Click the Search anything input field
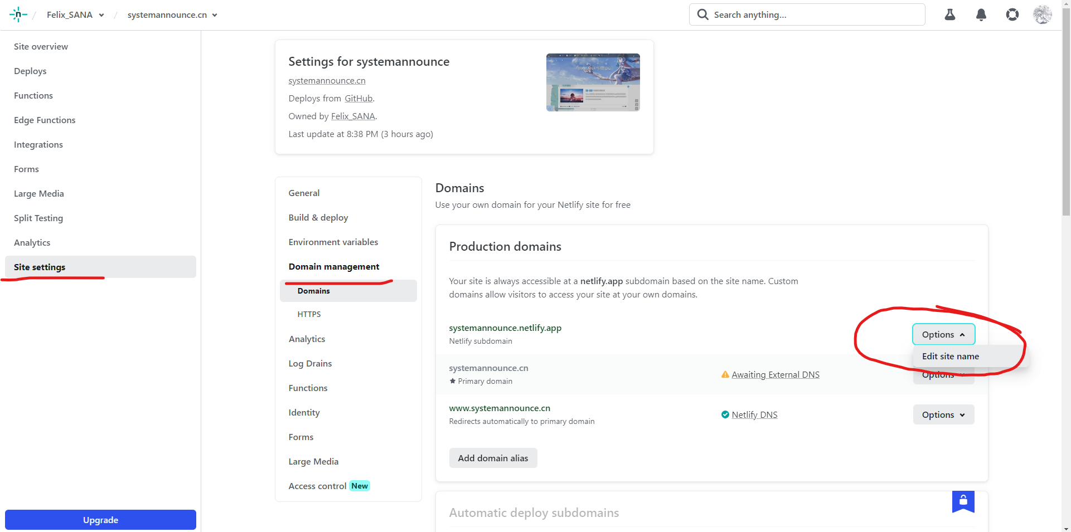1071x532 pixels. click(x=807, y=14)
